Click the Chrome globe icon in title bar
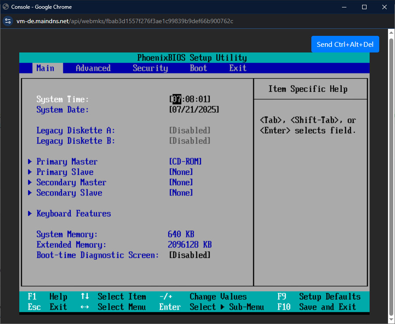395x324 pixels. [x=6, y=7]
